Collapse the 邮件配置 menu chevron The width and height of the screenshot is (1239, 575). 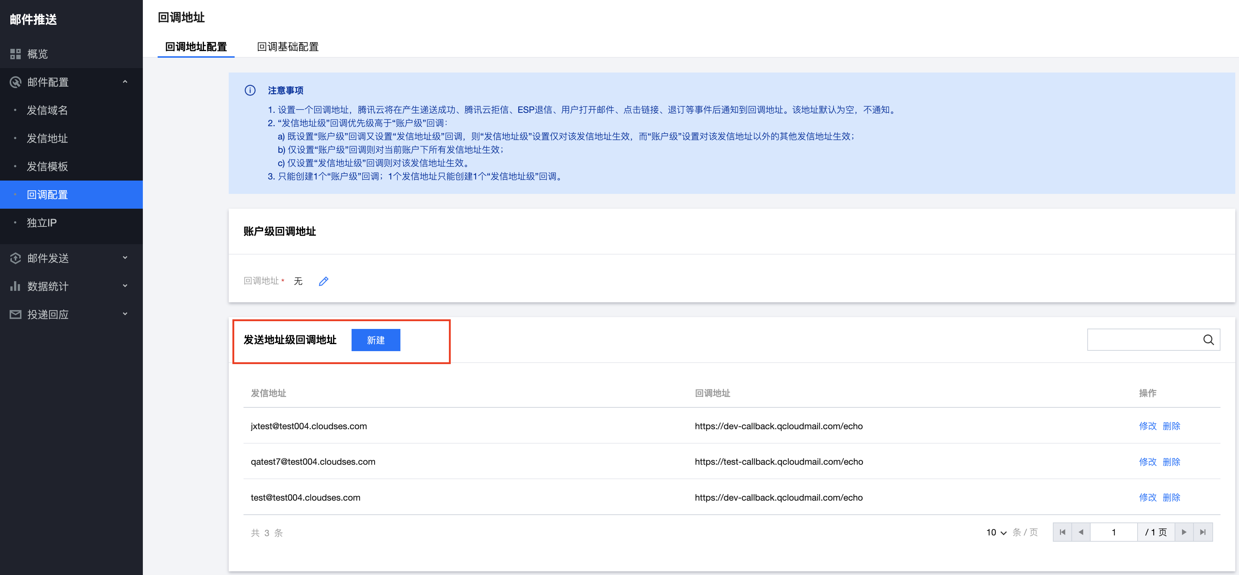[125, 82]
